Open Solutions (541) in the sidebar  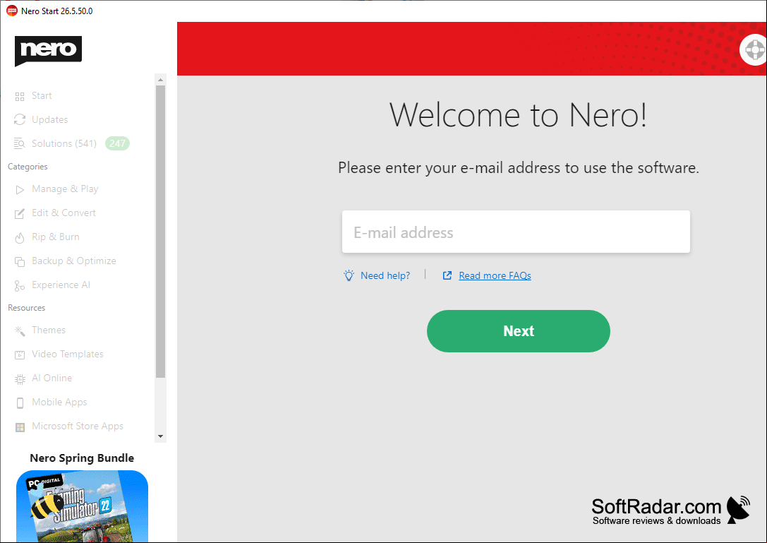click(x=64, y=143)
